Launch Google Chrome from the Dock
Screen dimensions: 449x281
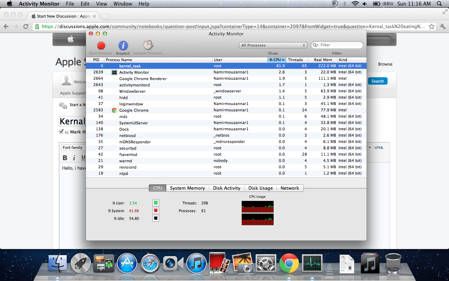point(289,263)
